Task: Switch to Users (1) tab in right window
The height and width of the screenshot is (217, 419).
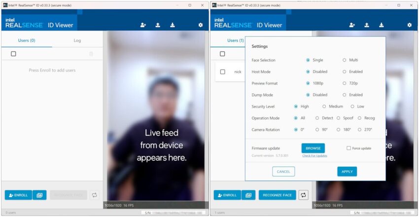Action: pos(236,40)
